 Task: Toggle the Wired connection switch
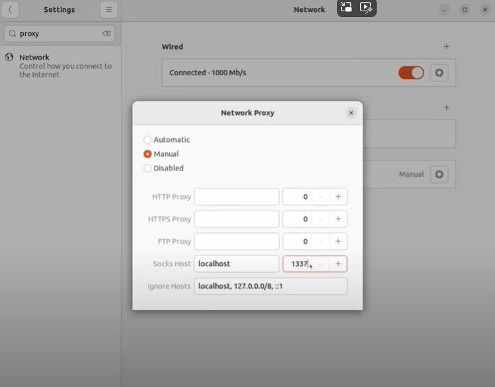click(410, 73)
